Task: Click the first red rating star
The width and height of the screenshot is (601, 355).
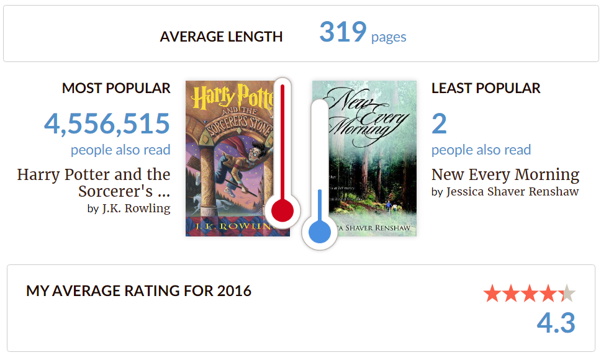Action: 492,293
